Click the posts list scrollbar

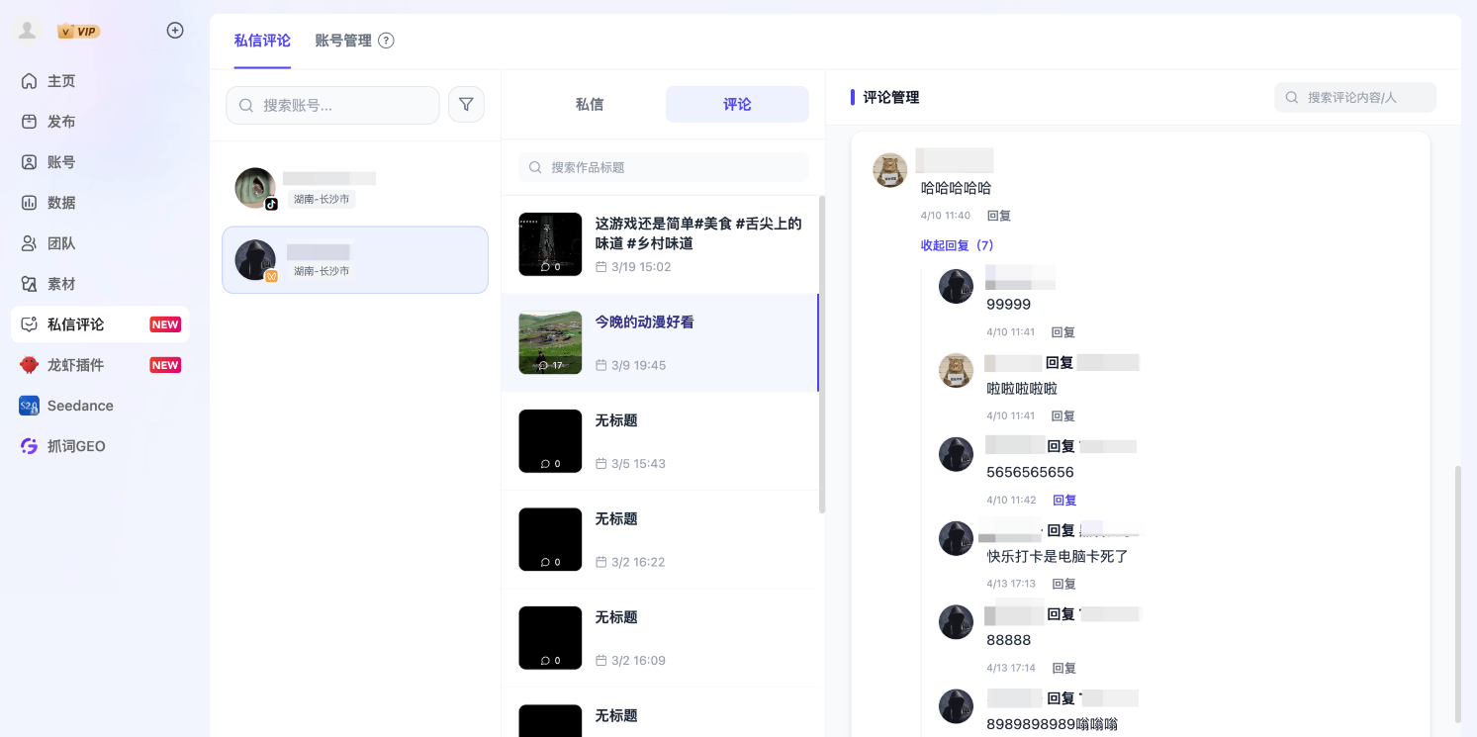pyautogui.click(x=822, y=354)
